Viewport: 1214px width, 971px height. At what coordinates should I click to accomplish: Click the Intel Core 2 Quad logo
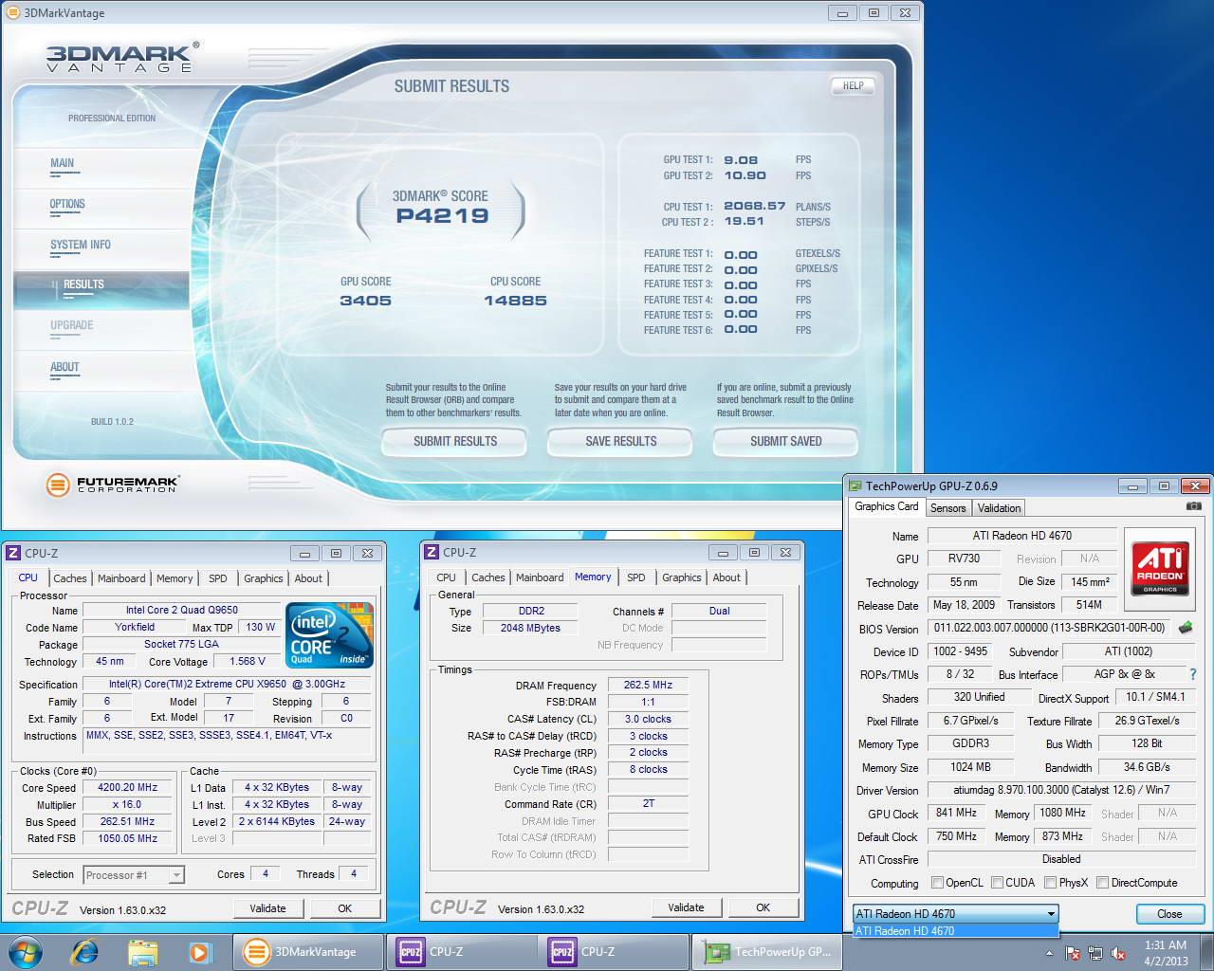click(x=330, y=635)
